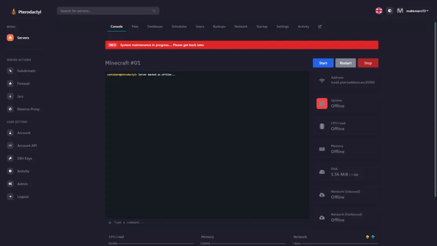The height and width of the screenshot is (246, 437).
Task: Click blue network graph legend icon
Action: point(373,237)
